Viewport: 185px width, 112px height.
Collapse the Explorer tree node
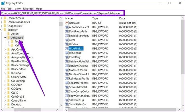click(1, 30)
